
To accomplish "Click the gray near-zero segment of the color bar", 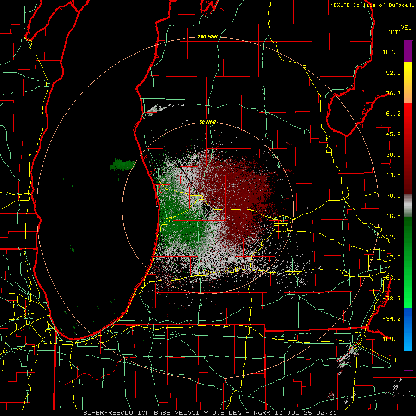I will tap(408, 206).
